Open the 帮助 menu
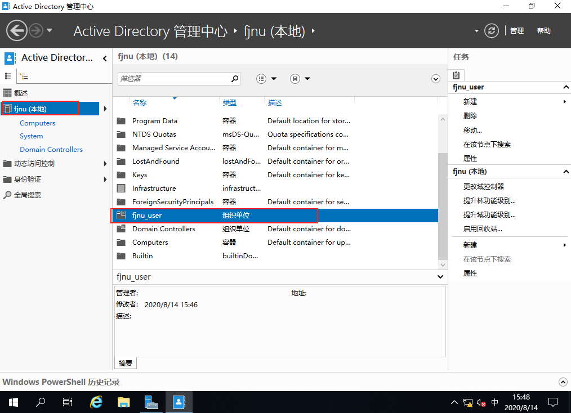Viewport: 571px width, 413px height. [x=543, y=31]
